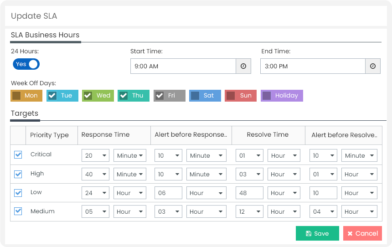
Task: Deselect the Medium priority row checkbox
Action: coord(18,211)
